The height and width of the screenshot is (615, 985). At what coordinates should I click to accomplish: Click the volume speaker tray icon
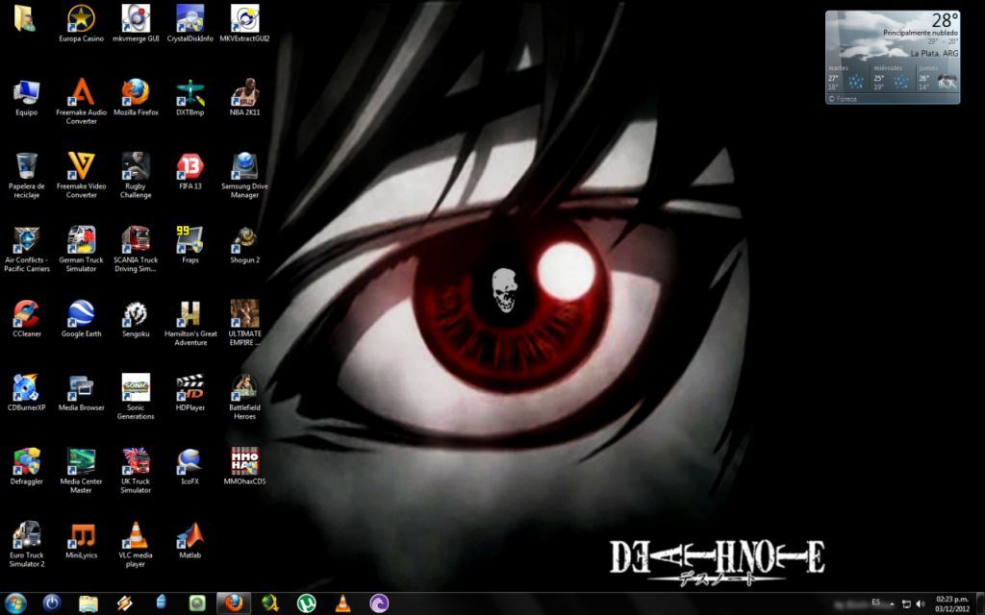tap(921, 604)
